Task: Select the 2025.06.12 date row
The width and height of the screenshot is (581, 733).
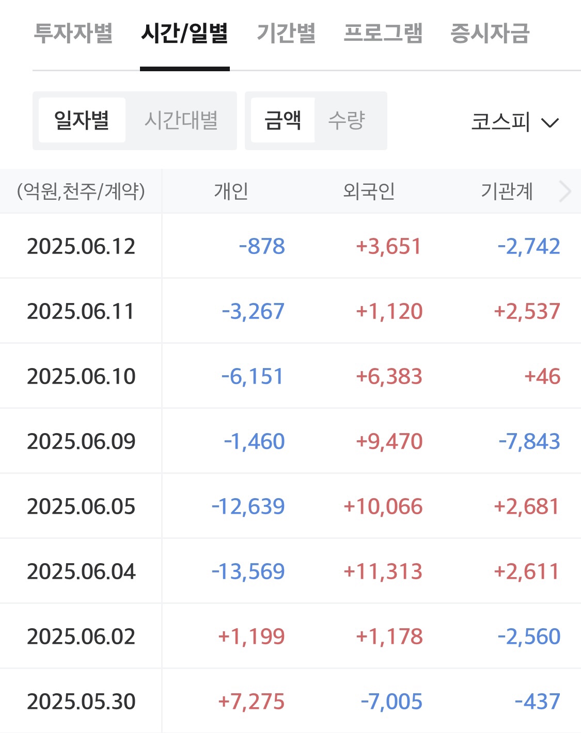Action: 81,246
